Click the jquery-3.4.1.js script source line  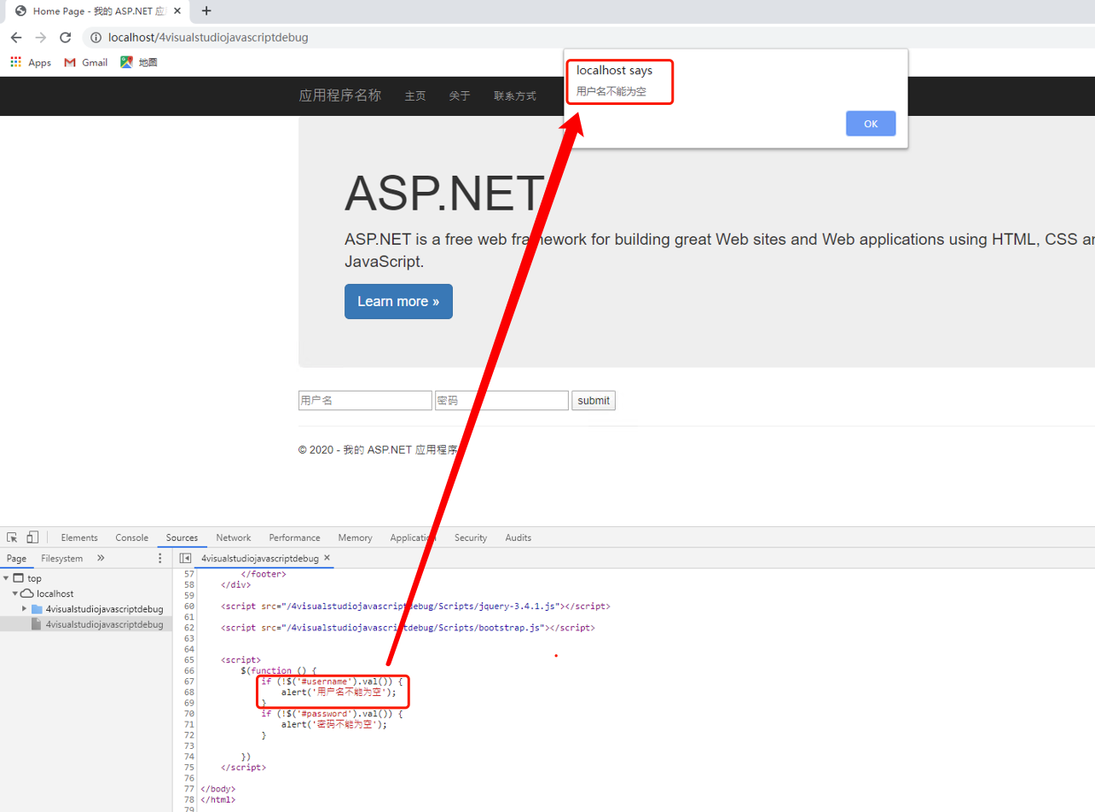click(x=415, y=606)
